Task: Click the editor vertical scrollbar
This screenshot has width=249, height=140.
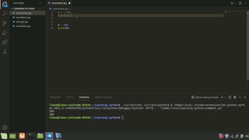Action: click(248, 46)
